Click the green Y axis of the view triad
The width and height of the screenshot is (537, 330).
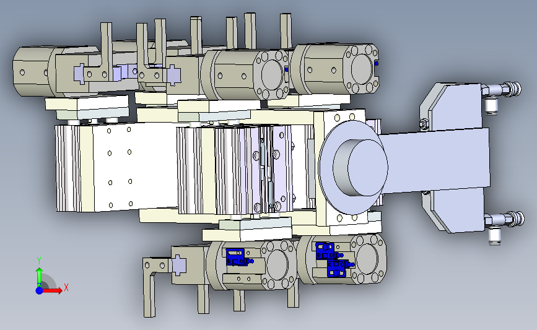click(x=40, y=277)
